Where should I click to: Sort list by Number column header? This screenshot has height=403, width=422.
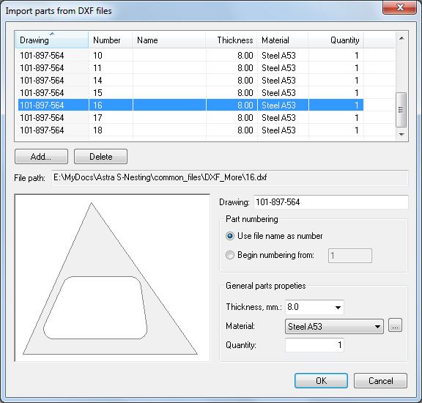(x=111, y=40)
